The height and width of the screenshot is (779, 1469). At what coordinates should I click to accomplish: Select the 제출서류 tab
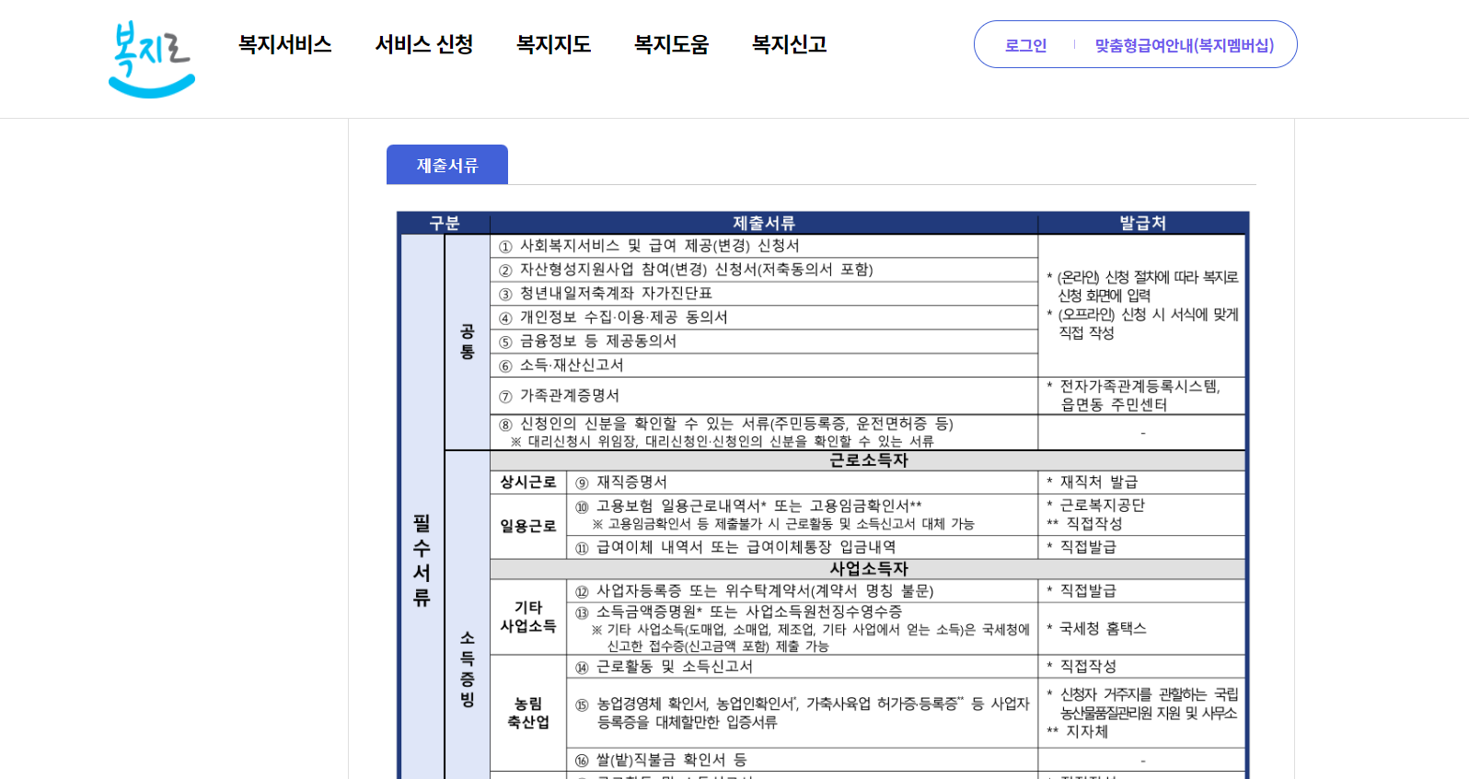(x=447, y=165)
